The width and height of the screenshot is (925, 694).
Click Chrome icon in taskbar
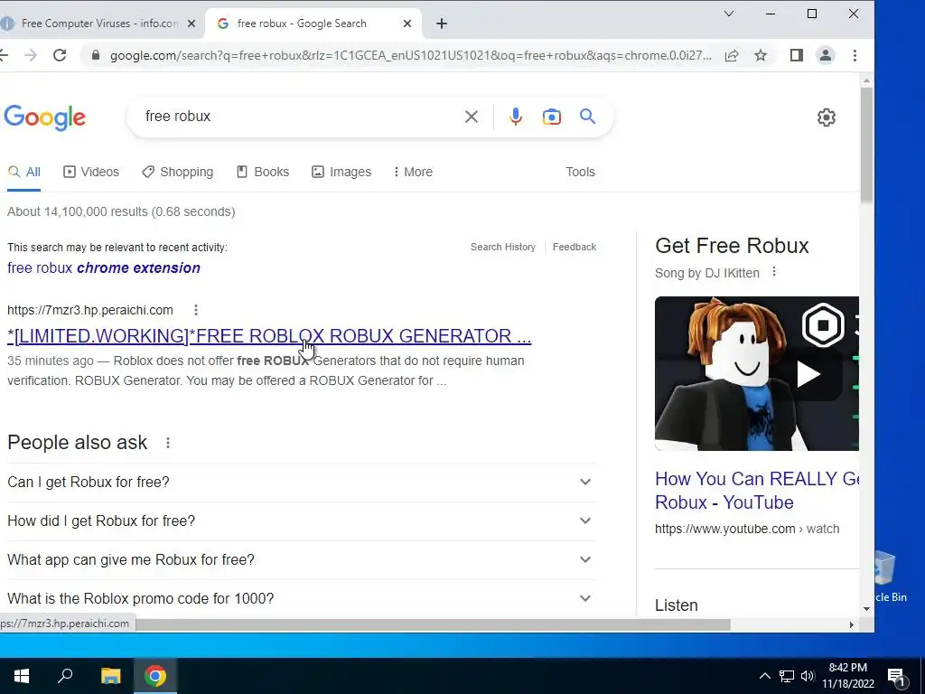click(155, 676)
